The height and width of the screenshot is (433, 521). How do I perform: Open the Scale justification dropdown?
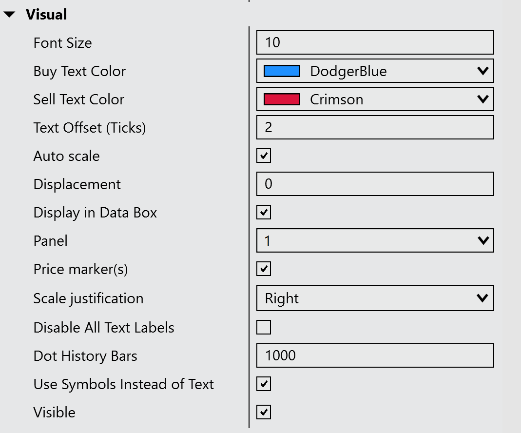pos(375,298)
